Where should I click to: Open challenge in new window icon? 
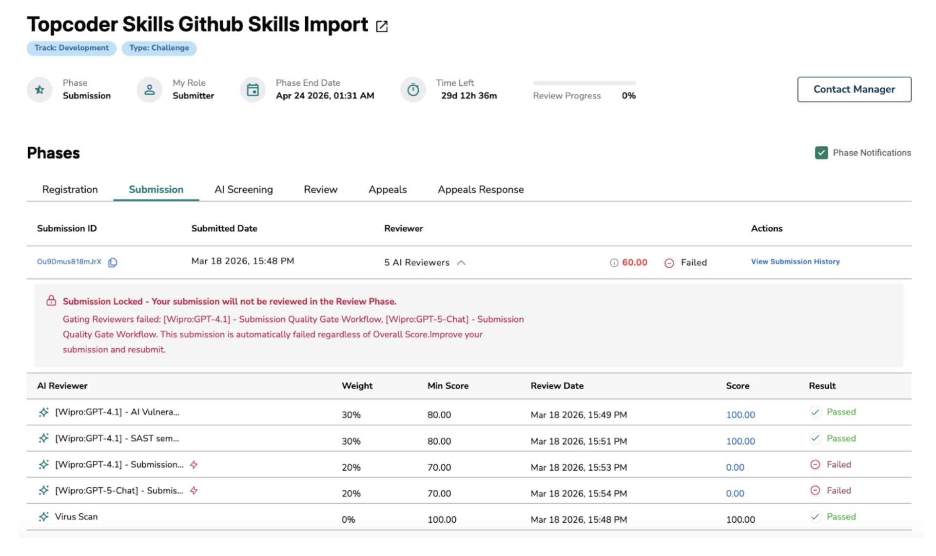tap(382, 26)
